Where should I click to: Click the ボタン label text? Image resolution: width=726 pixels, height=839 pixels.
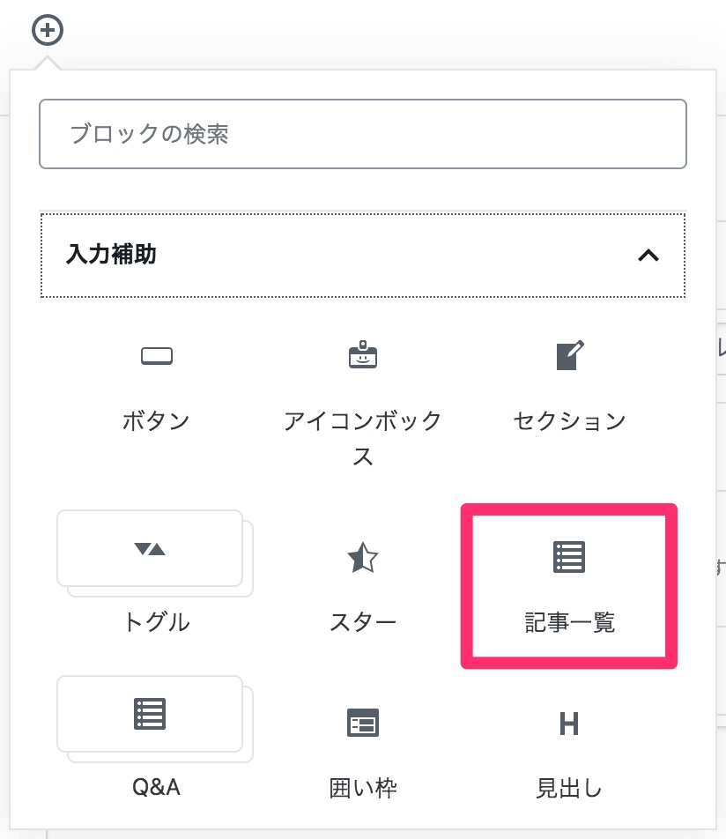[x=156, y=421]
